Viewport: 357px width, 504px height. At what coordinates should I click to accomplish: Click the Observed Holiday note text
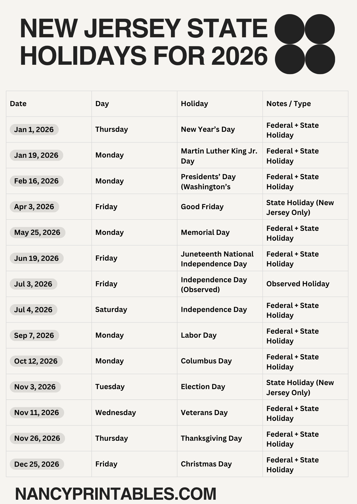(298, 284)
